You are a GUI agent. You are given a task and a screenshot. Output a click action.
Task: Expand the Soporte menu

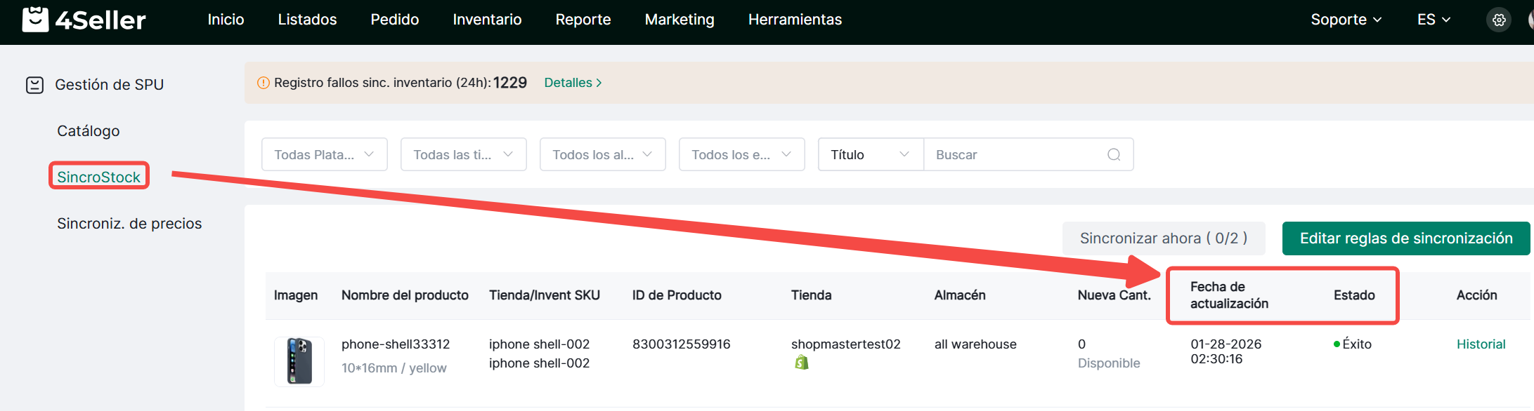[1346, 20]
